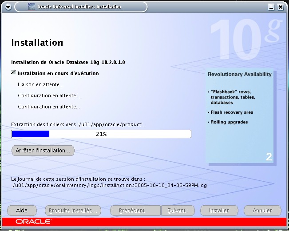Click the Annuler button
The image size is (289, 231).
tap(262, 211)
